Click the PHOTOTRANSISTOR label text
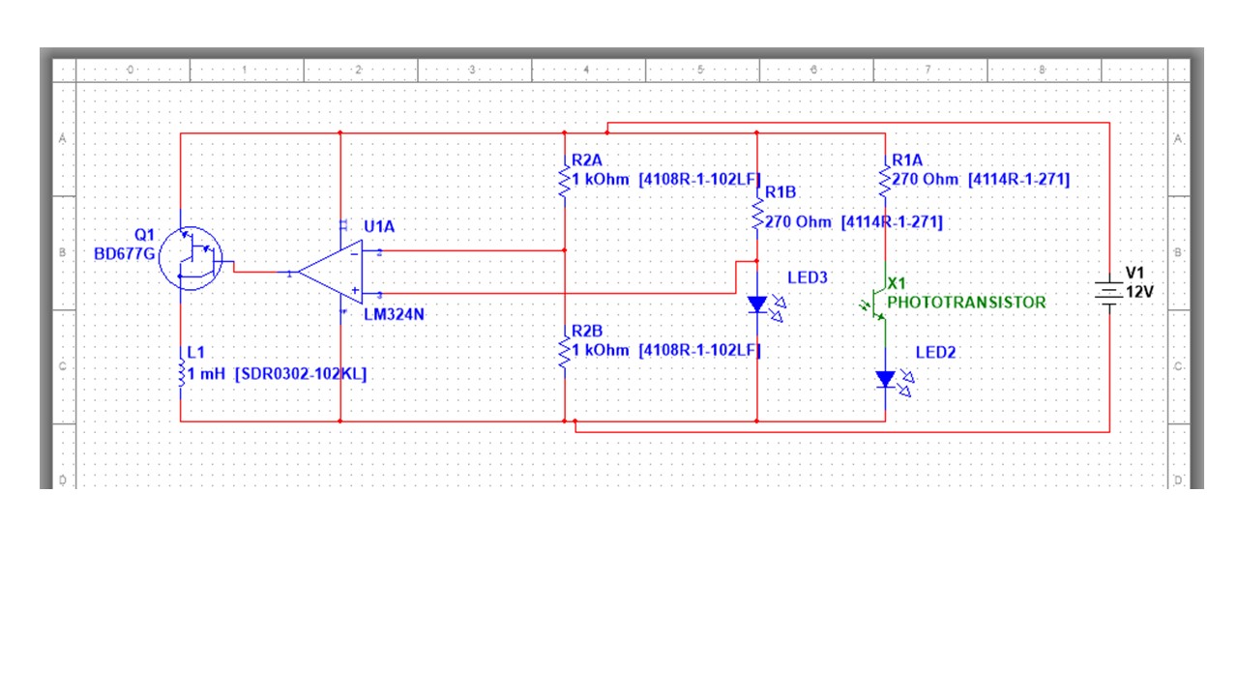Screen dimensions: 1238x696 tap(966, 303)
